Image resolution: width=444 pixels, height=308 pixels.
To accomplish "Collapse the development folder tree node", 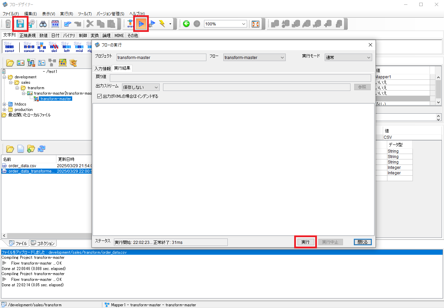I will coord(4,77).
